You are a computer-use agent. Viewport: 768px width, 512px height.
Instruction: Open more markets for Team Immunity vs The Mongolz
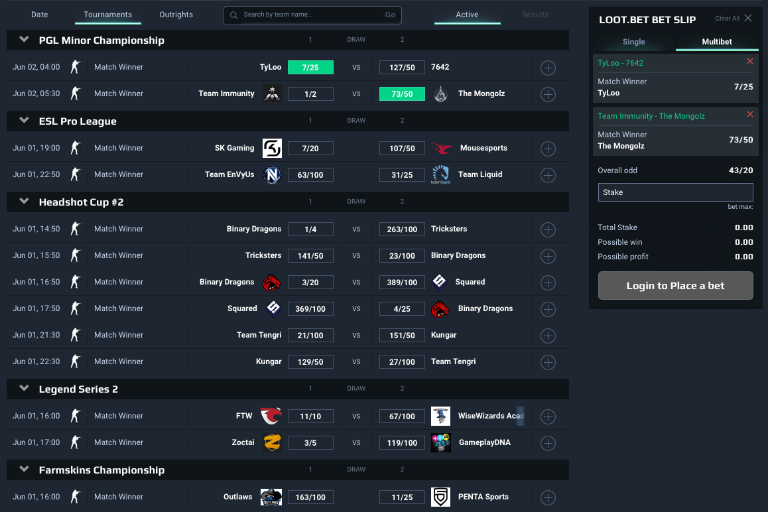point(548,94)
